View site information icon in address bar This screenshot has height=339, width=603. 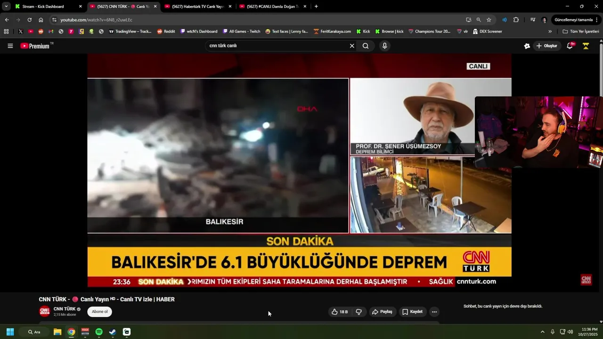click(x=54, y=20)
